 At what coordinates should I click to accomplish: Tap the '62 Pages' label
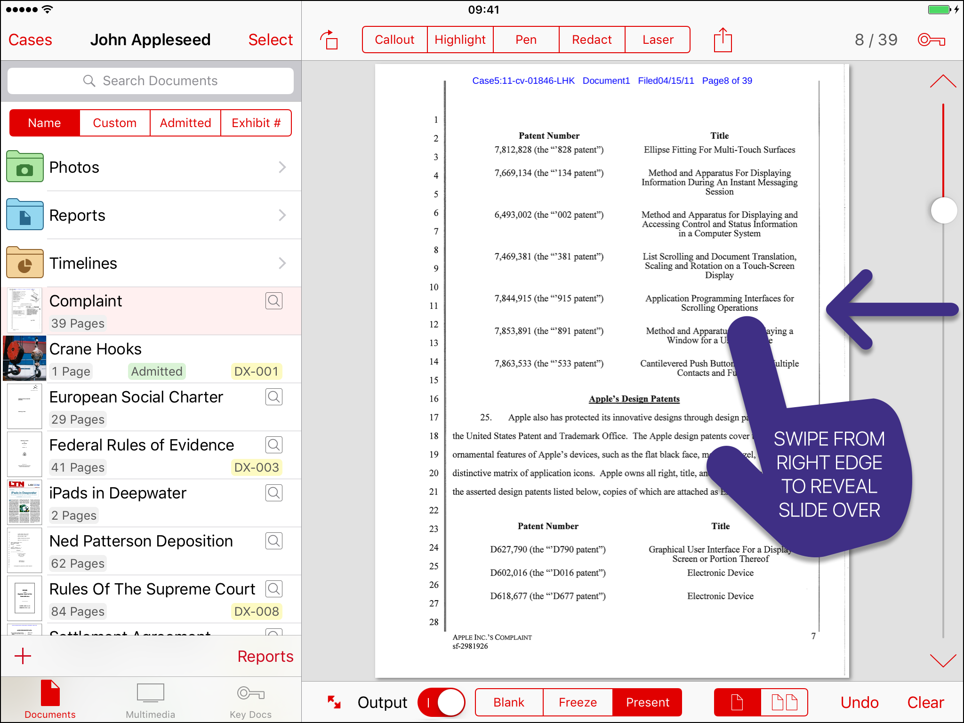click(78, 563)
